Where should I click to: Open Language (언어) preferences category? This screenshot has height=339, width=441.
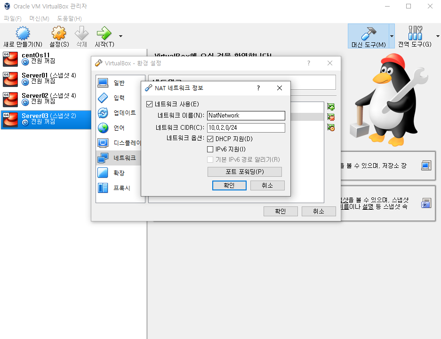[x=119, y=128]
